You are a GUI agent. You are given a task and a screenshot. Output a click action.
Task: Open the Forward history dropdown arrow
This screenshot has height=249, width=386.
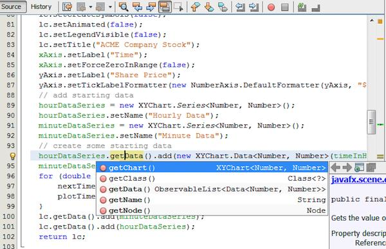[110, 6]
